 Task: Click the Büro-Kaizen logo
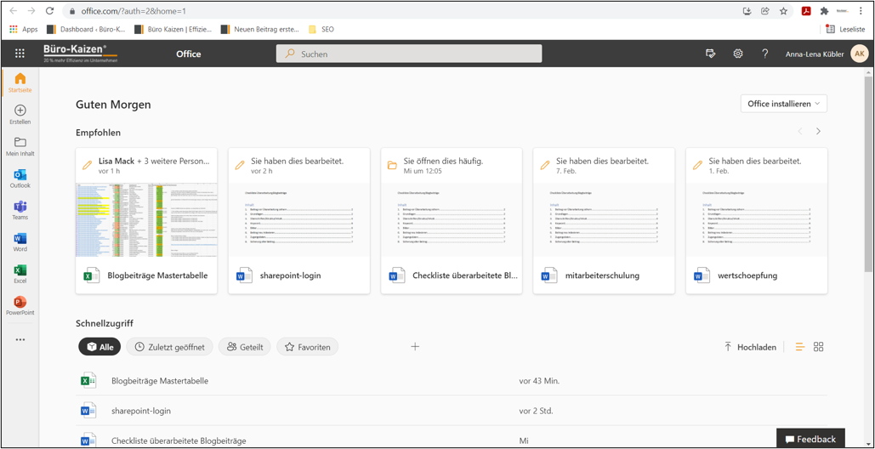click(x=80, y=54)
